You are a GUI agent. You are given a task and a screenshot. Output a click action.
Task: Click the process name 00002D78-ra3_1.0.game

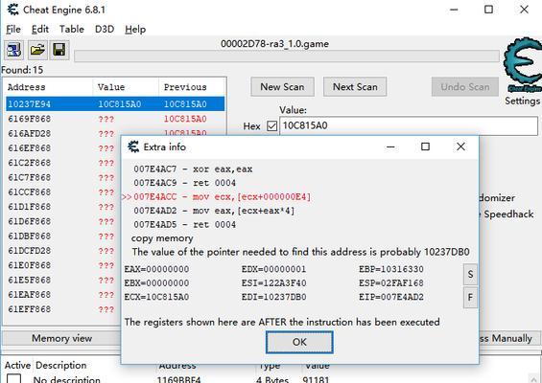pyautogui.click(x=274, y=44)
